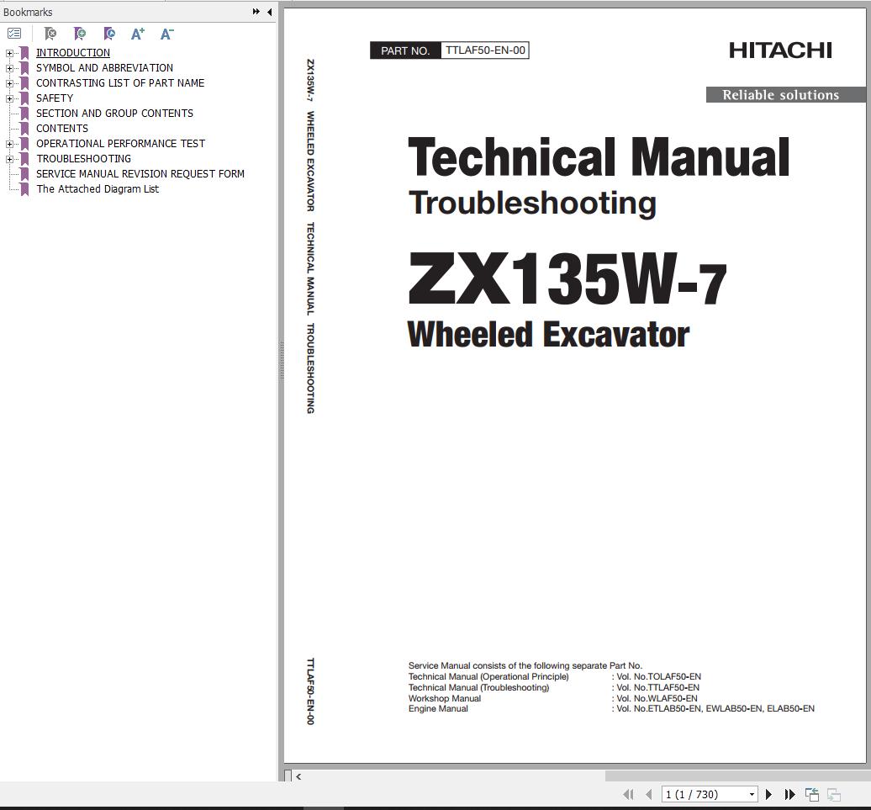Click the INTRODUCTION bookmark ribbon icon
This screenshot has width=871, height=810.
[x=24, y=53]
